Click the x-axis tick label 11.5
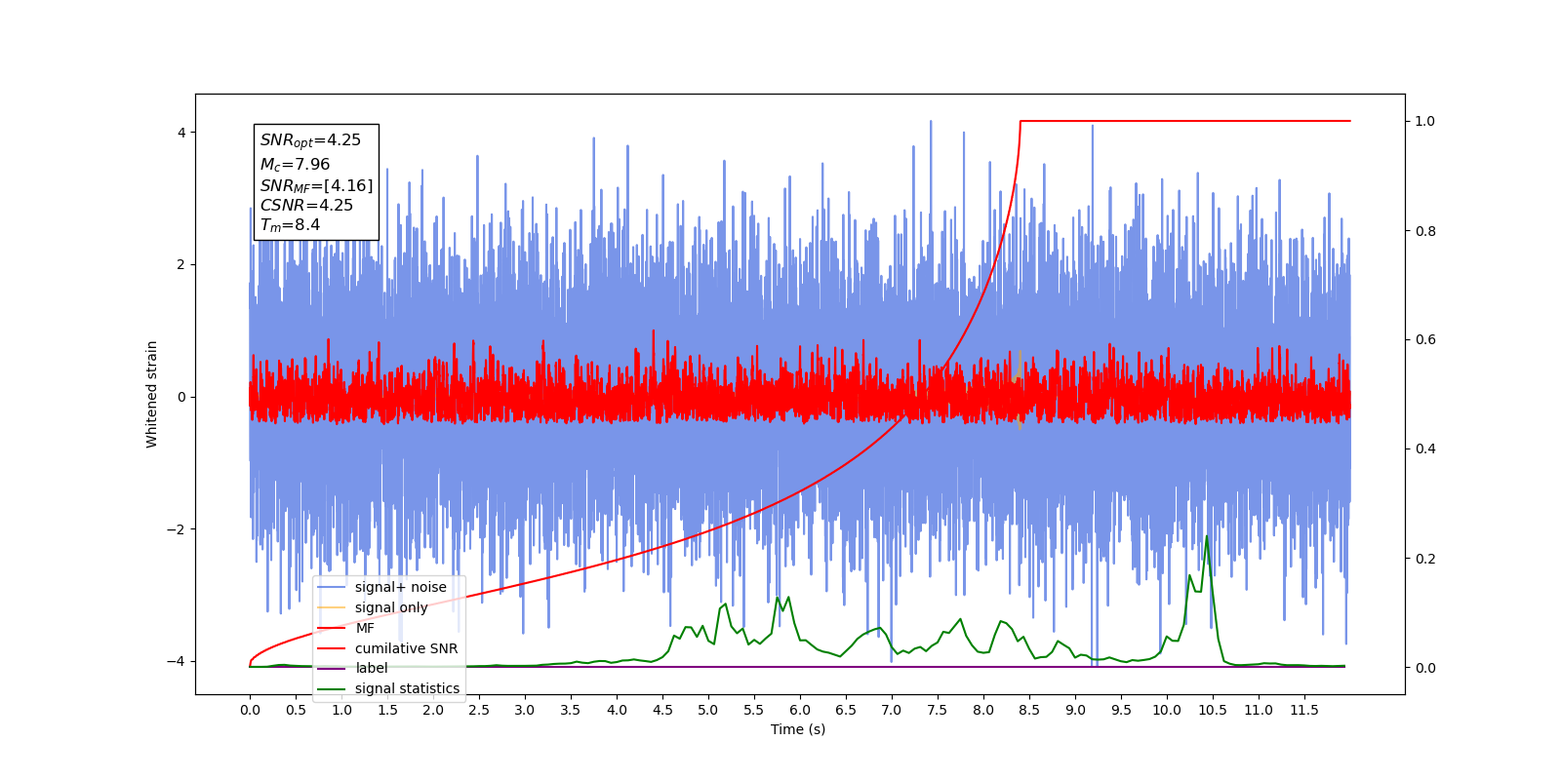This screenshot has width=1561, height=780. click(1304, 710)
